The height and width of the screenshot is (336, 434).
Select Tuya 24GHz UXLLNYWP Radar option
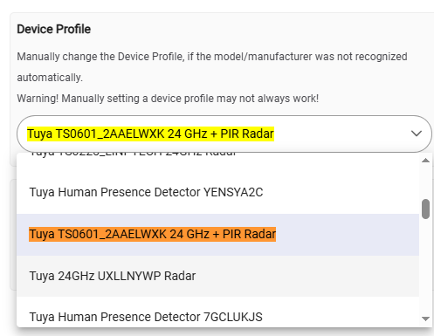[217, 276]
